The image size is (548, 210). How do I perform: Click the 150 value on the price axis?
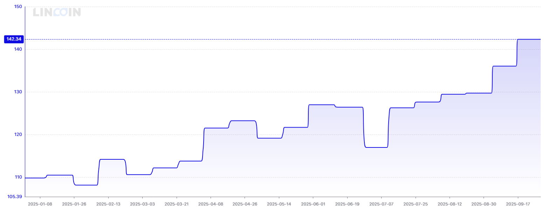(x=18, y=7)
